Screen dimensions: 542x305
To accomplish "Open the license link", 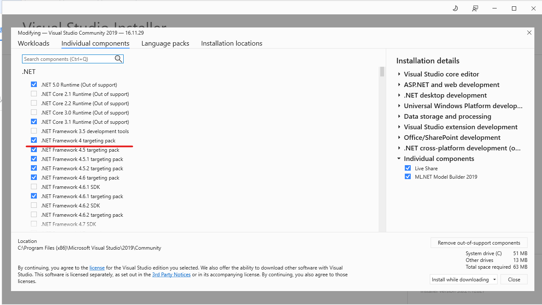I will pyautogui.click(x=97, y=268).
